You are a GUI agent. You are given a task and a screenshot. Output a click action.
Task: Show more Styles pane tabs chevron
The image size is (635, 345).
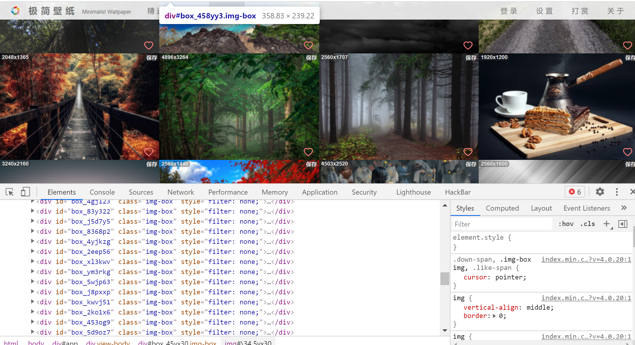pos(624,208)
